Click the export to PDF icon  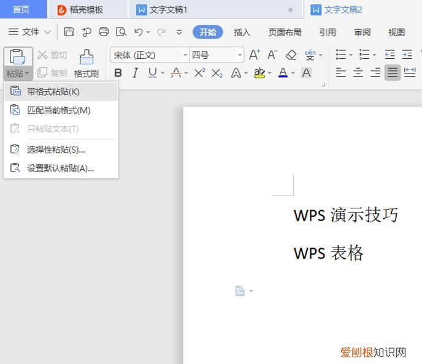pyautogui.click(x=86, y=32)
